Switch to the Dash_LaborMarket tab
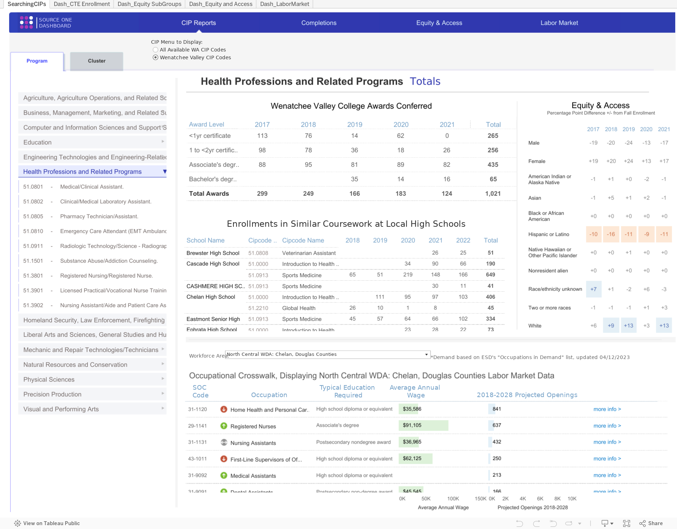 285,4
